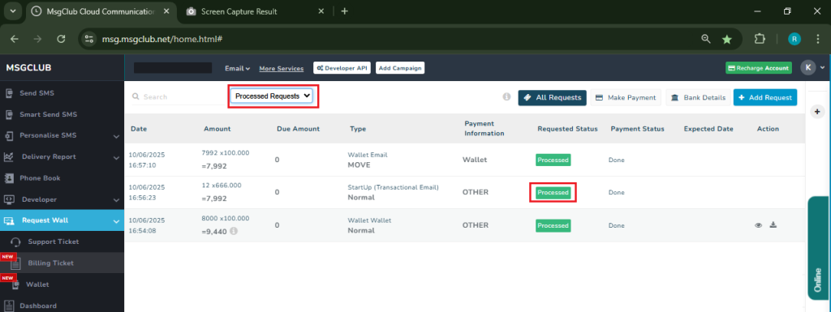Click Processed badge in Wallet Email row
Image resolution: width=831 pixels, height=312 pixels.
point(553,160)
